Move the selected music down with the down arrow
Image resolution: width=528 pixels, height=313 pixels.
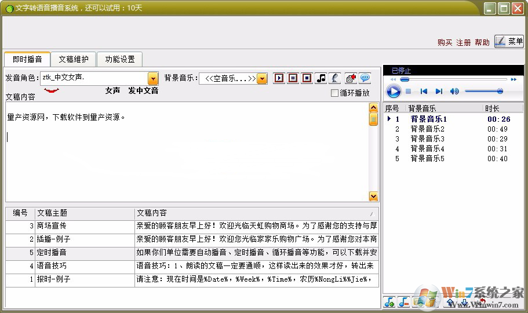pyautogui.click(x=464, y=302)
